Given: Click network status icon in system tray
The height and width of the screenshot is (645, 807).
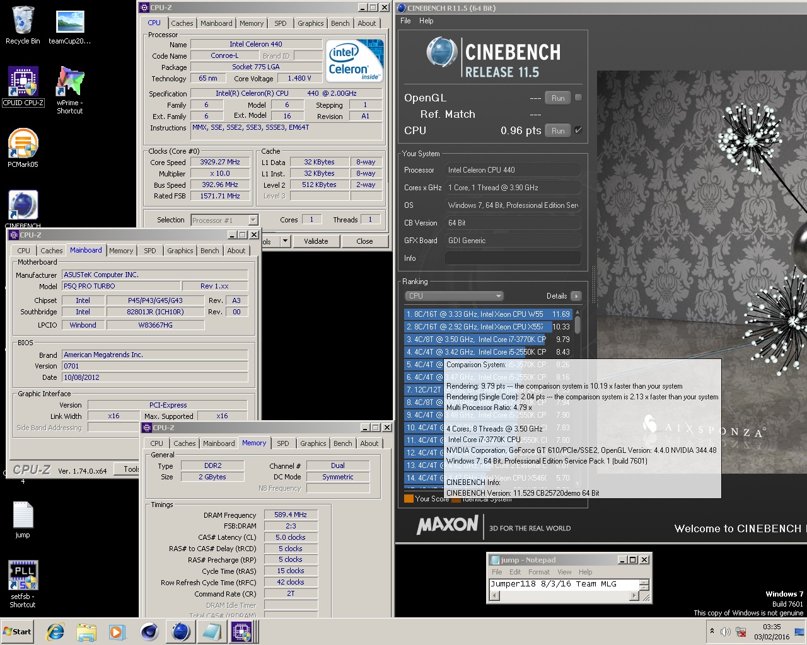Looking at the screenshot, I should (x=741, y=631).
